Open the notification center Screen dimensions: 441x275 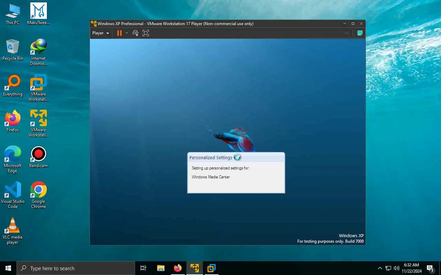coord(430,268)
